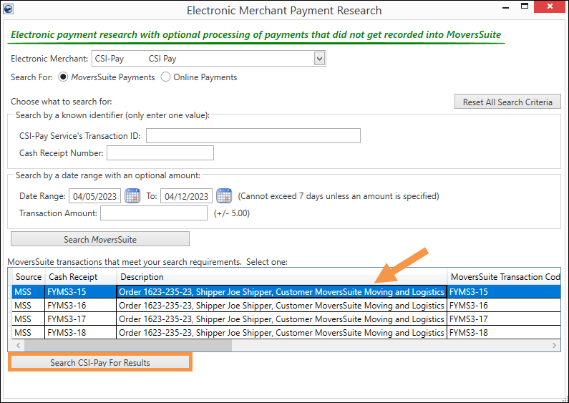This screenshot has height=403, width=569.
Task: Expand the Electronic Merchant dropdown arrow
Action: point(319,59)
